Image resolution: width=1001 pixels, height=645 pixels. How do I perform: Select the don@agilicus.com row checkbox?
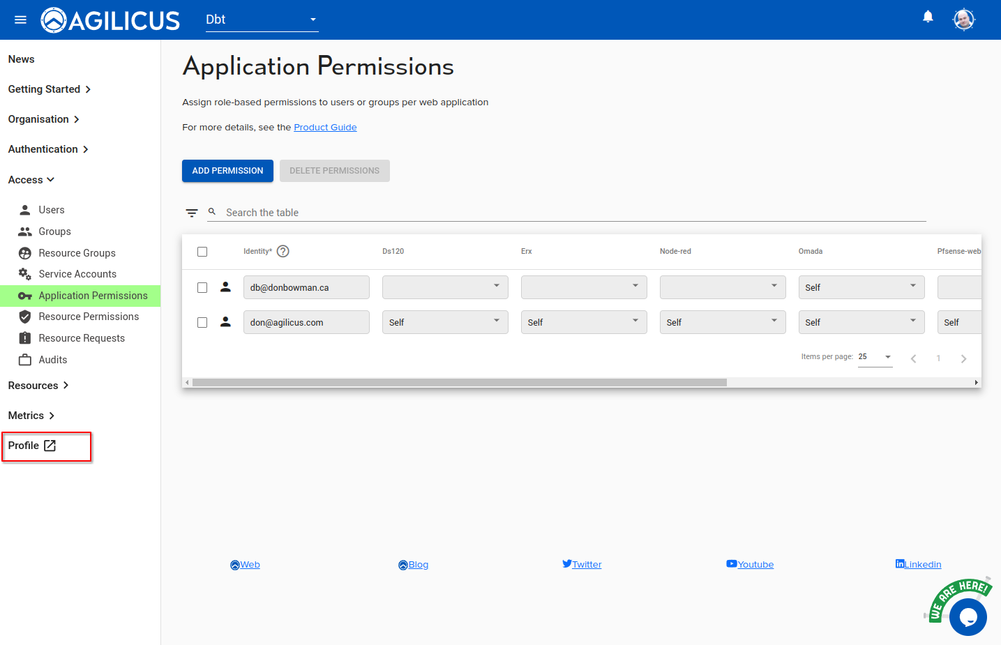[x=202, y=322]
